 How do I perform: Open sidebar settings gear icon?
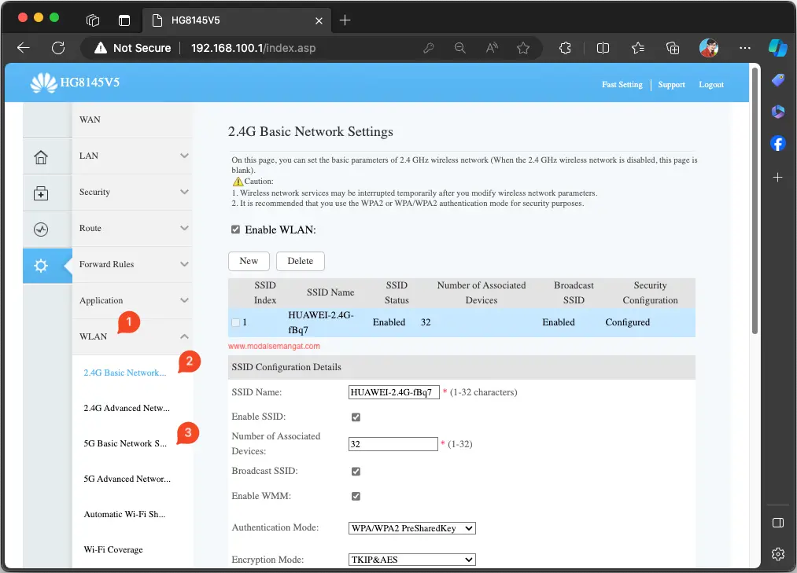pyautogui.click(x=777, y=554)
